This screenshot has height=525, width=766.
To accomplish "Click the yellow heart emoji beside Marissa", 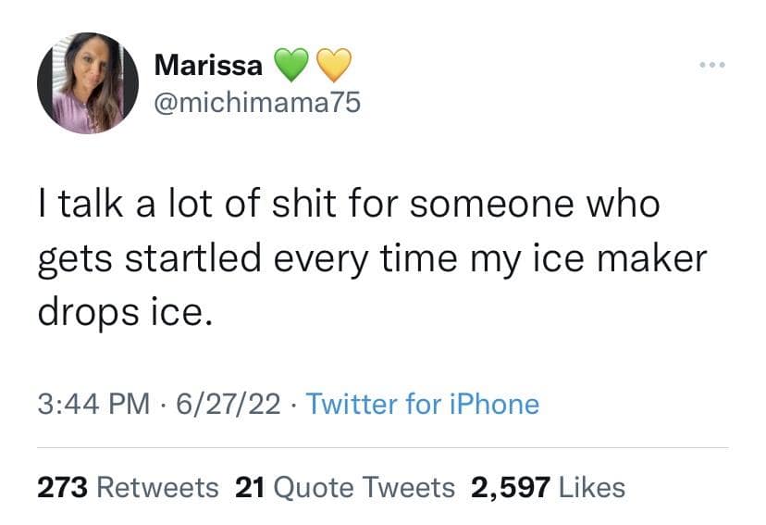I will (x=333, y=65).
